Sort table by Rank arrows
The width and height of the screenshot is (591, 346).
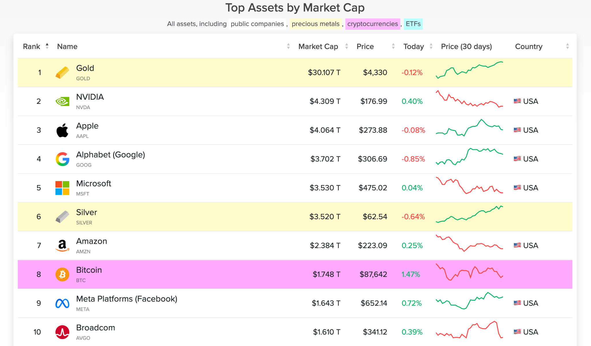click(x=47, y=46)
